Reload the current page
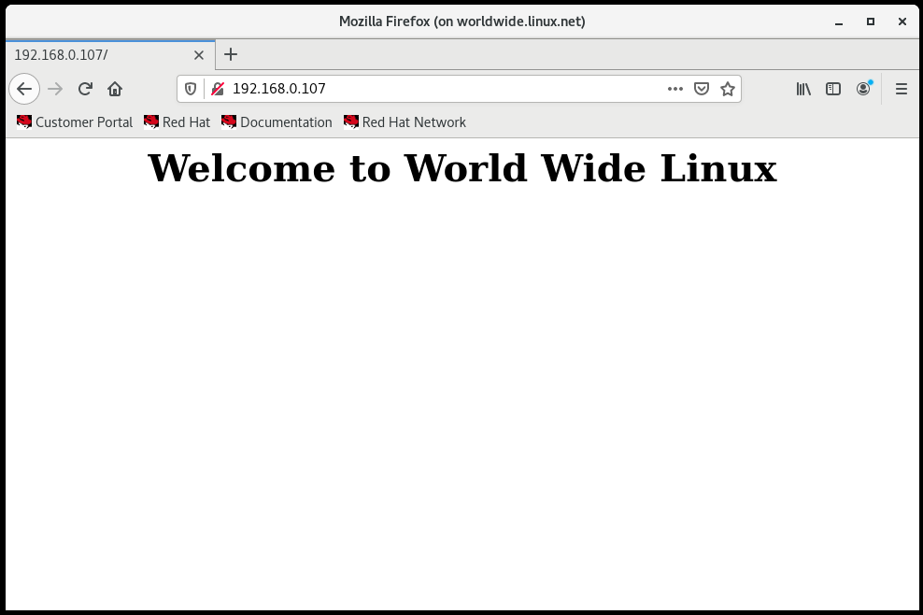The height and width of the screenshot is (615, 923). [85, 89]
